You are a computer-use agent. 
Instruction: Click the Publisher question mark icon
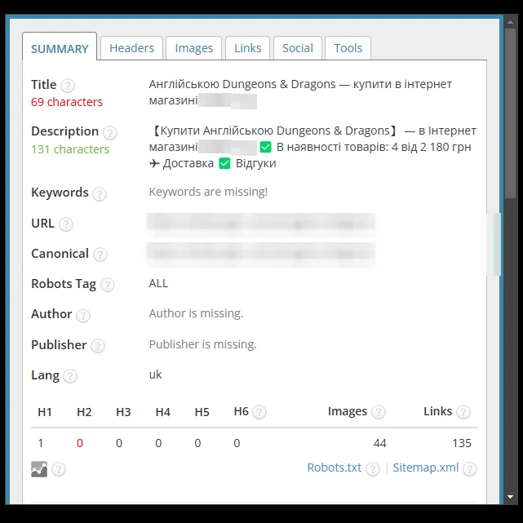click(98, 346)
